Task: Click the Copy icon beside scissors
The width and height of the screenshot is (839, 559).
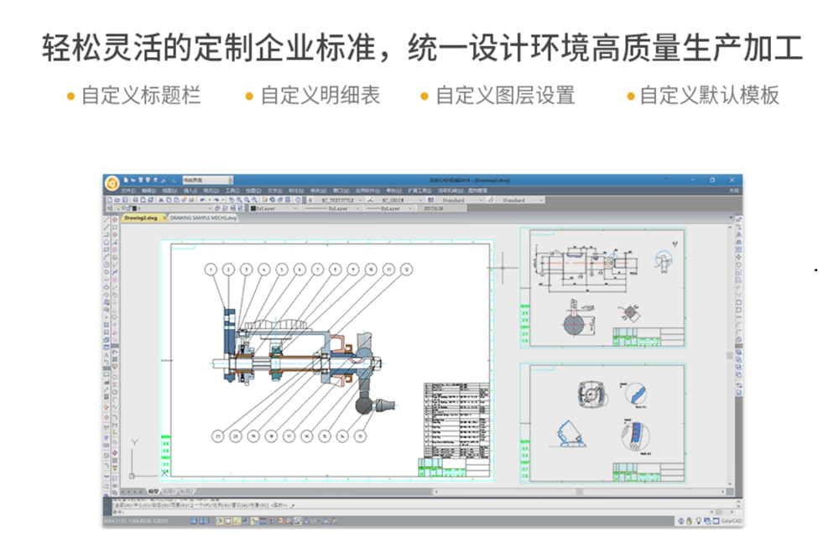Action: (169, 200)
